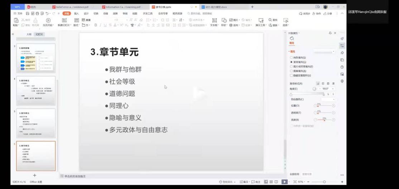This screenshot has width=399, height=189.
Task: Select the picture or texture fill option
Action: 292,66
